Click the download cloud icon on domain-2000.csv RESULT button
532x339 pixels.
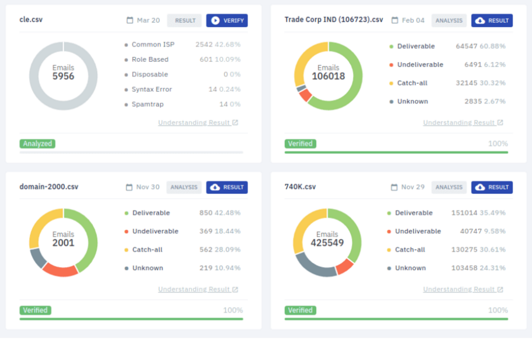coord(215,187)
